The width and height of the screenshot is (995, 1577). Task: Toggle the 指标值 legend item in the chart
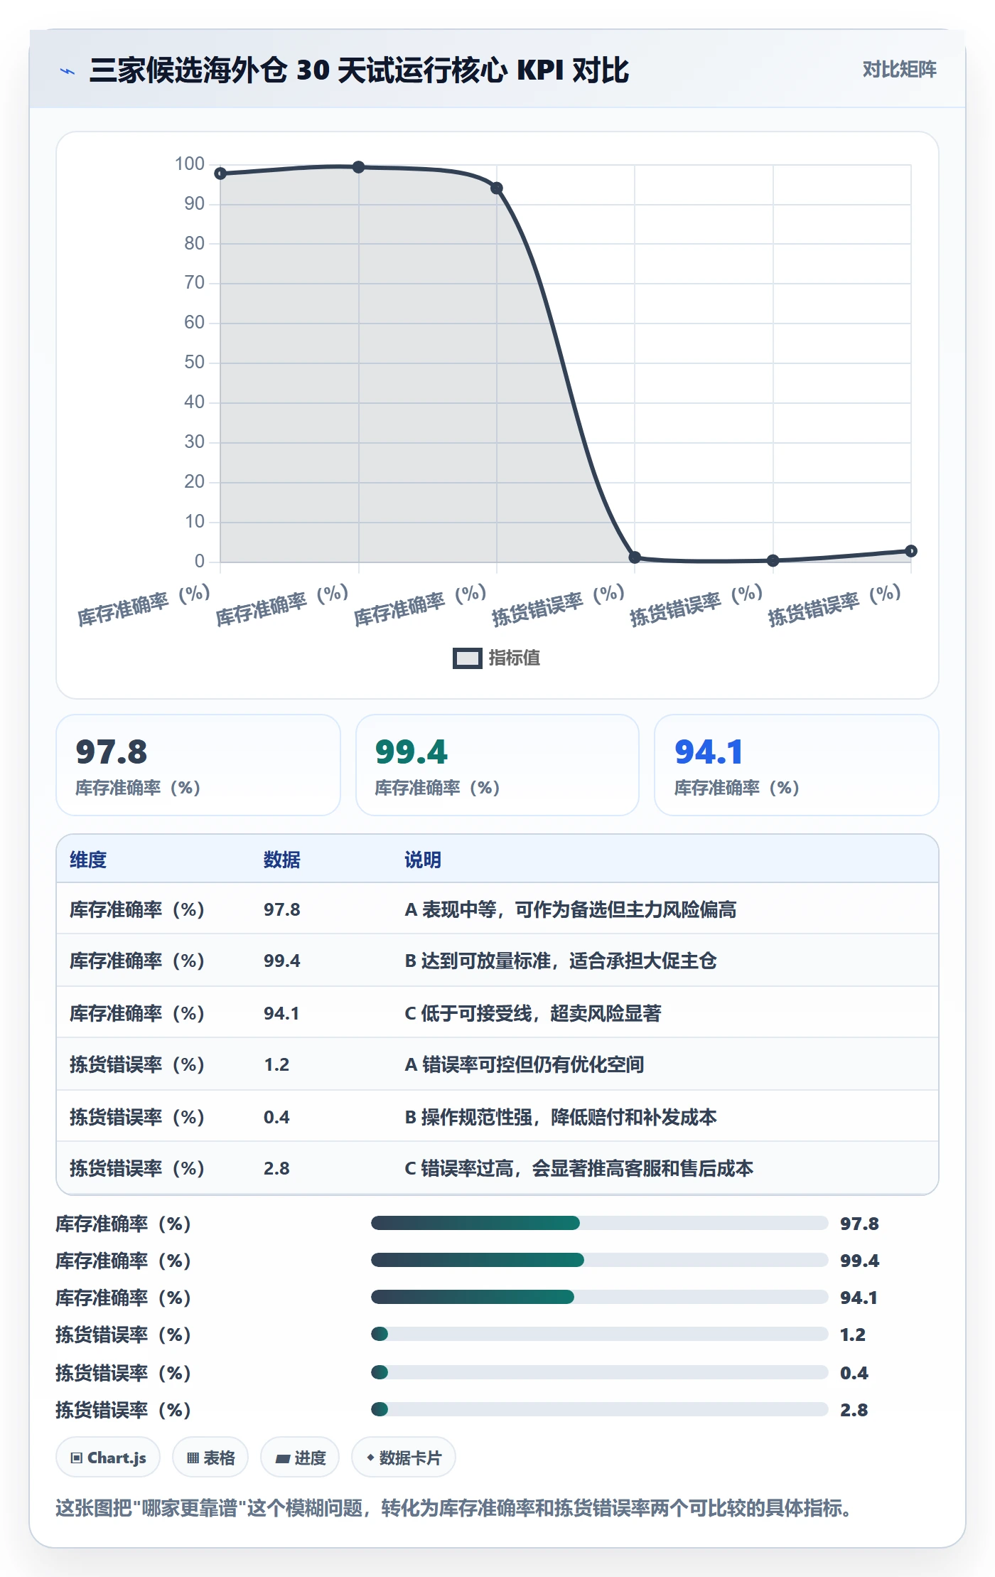497,658
